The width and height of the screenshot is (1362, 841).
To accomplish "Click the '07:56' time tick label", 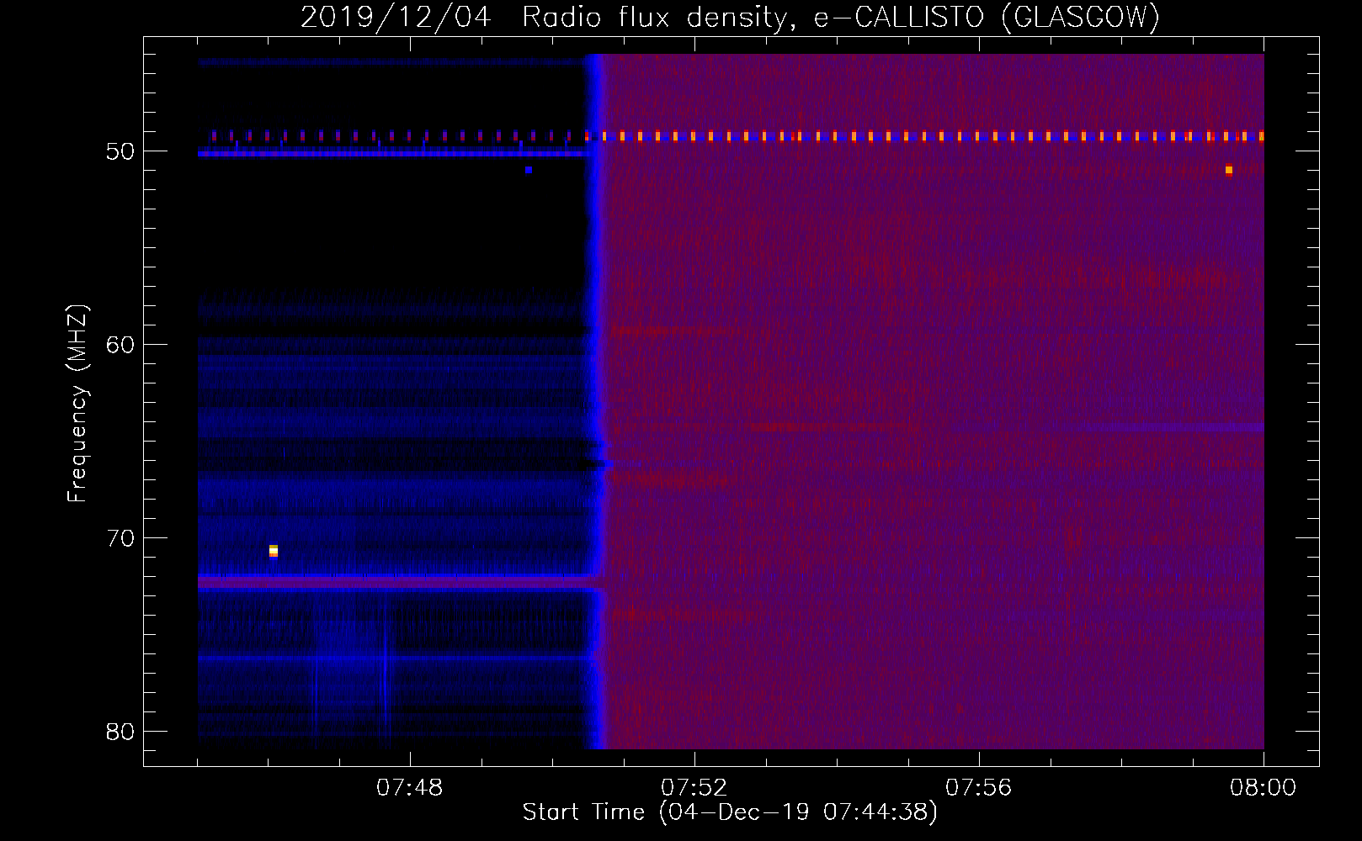I will pyautogui.click(x=979, y=788).
